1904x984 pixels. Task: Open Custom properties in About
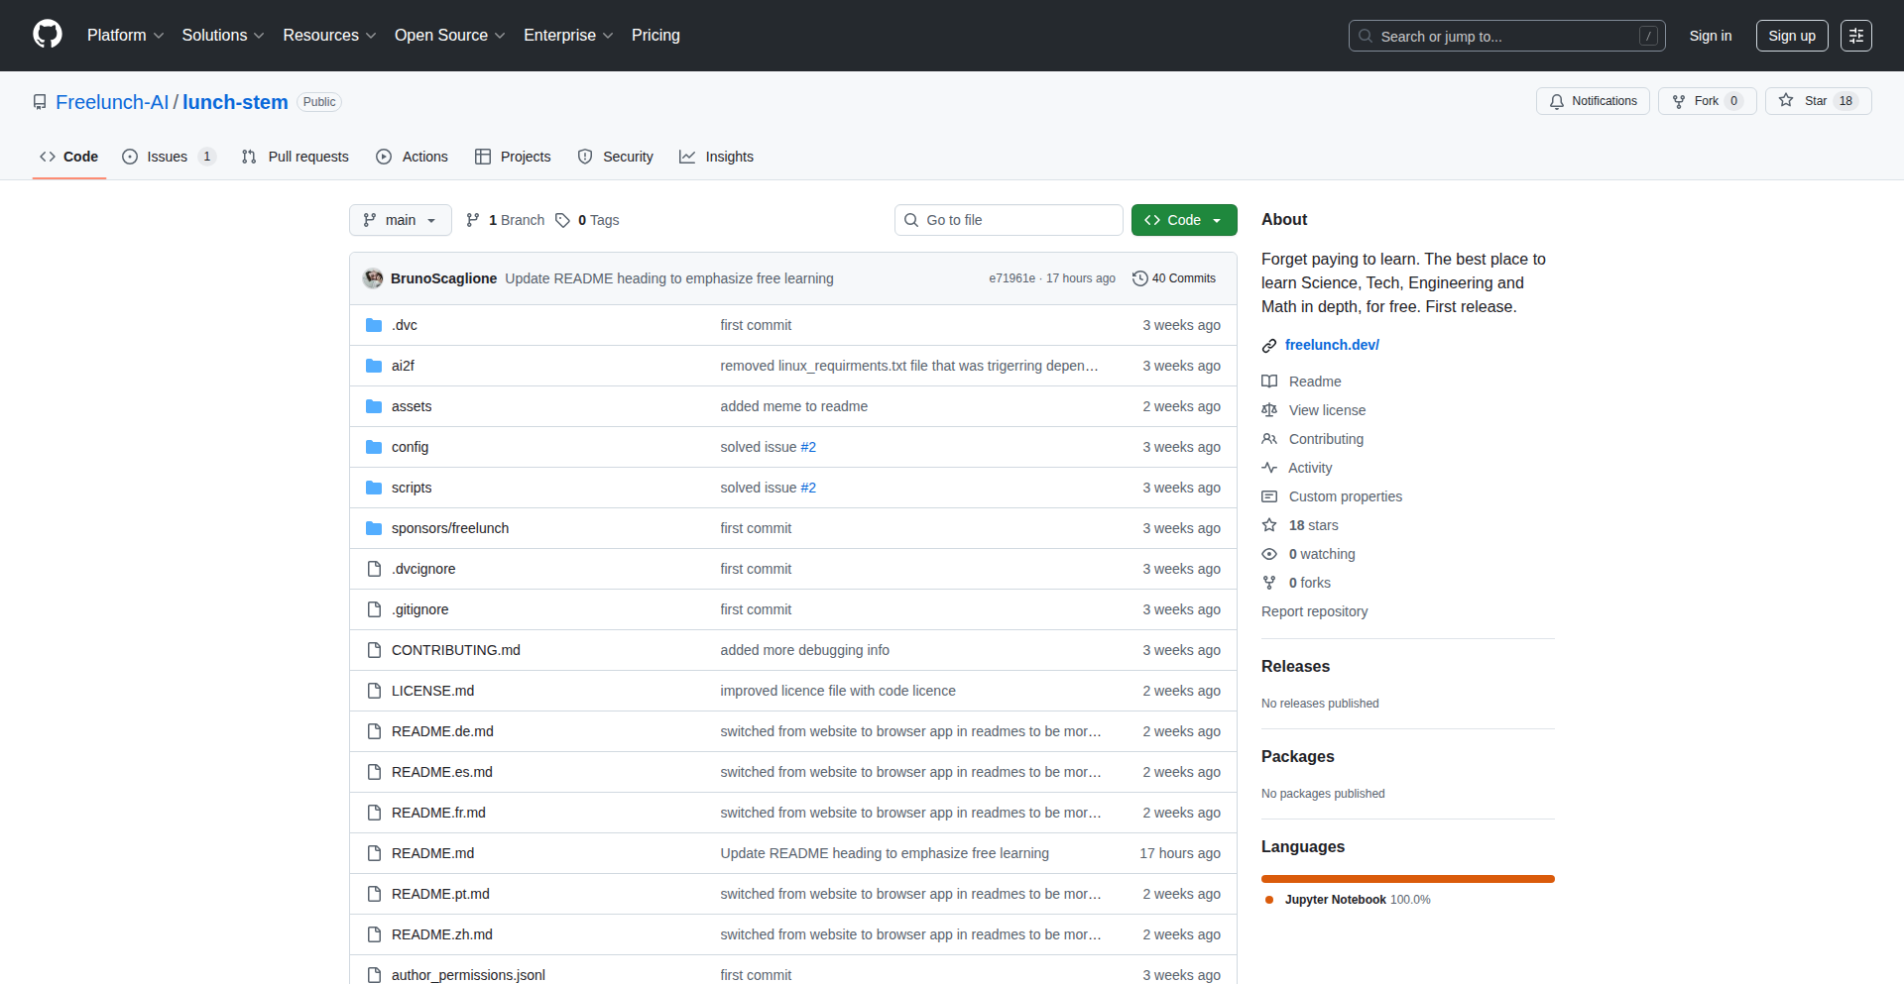pos(1345,496)
